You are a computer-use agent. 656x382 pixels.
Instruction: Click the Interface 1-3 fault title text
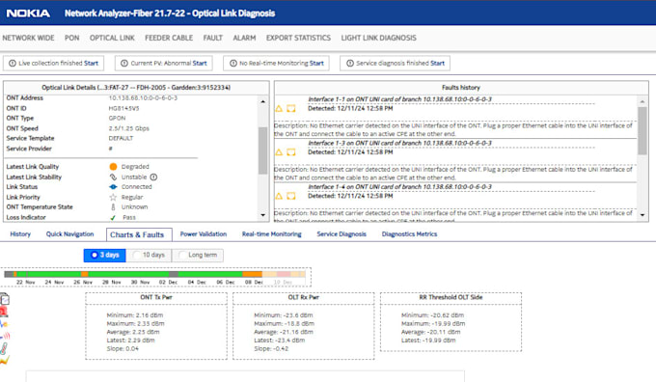(x=399, y=143)
